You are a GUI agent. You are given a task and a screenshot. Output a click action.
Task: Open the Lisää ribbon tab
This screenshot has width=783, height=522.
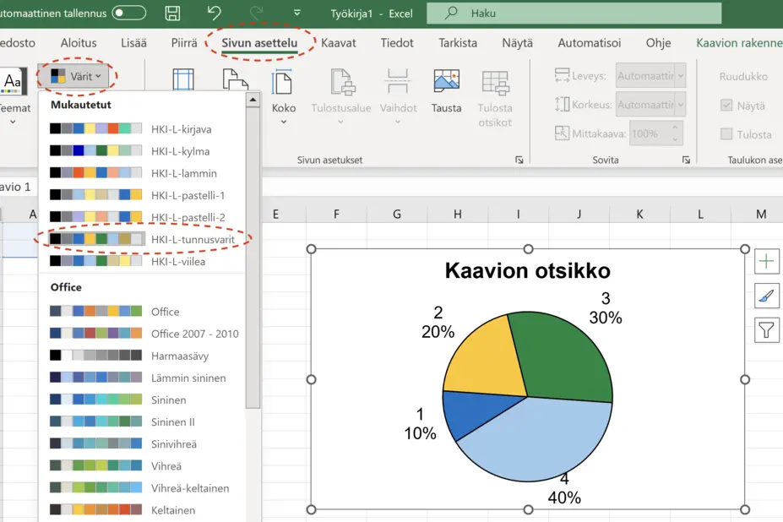[x=133, y=43]
